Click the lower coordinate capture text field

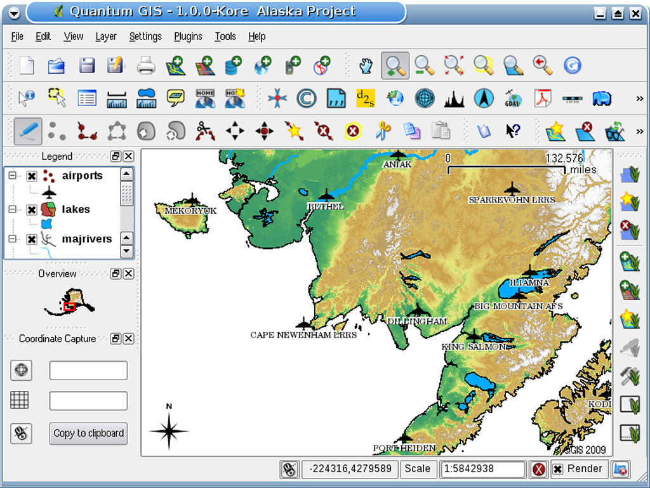pyautogui.click(x=88, y=400)
